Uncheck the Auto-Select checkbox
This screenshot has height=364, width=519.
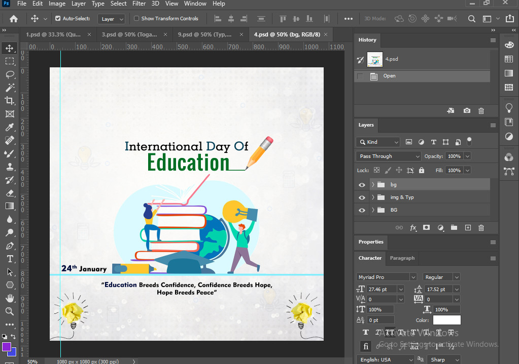coord(58,19)
